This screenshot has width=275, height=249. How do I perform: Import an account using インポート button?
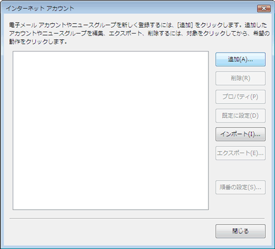pos(240,134)
